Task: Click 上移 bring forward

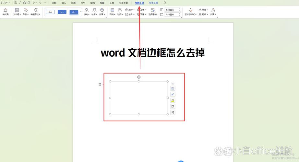Action: (141, 10)
